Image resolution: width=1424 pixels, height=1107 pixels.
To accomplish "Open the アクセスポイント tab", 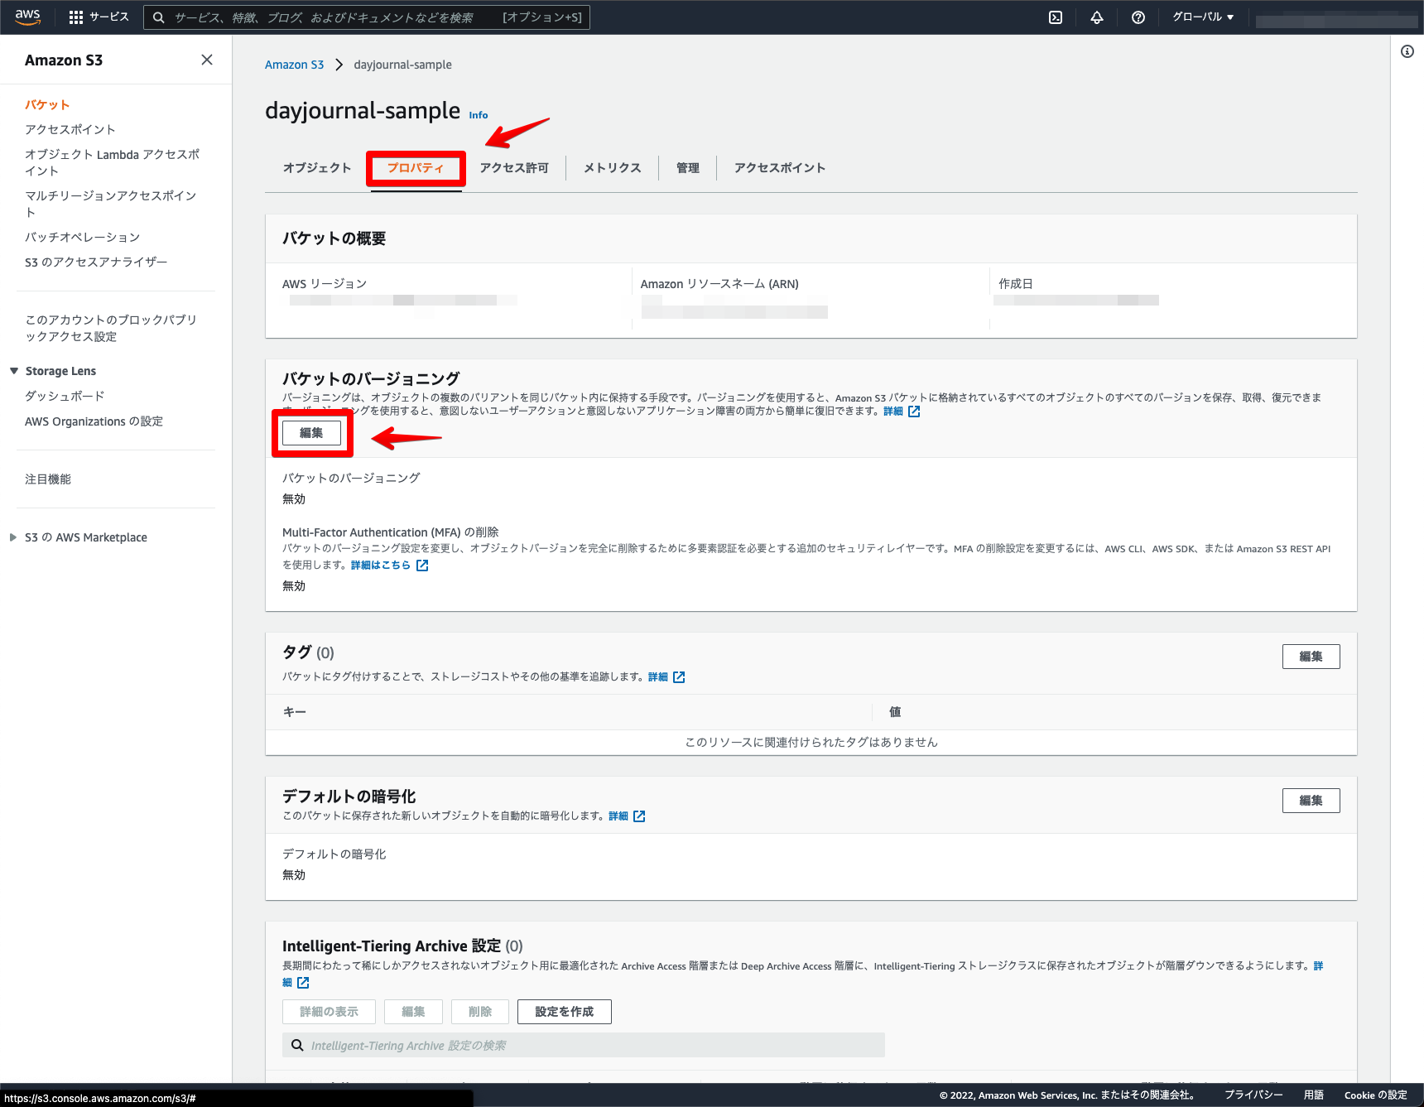I will point(780,168).
